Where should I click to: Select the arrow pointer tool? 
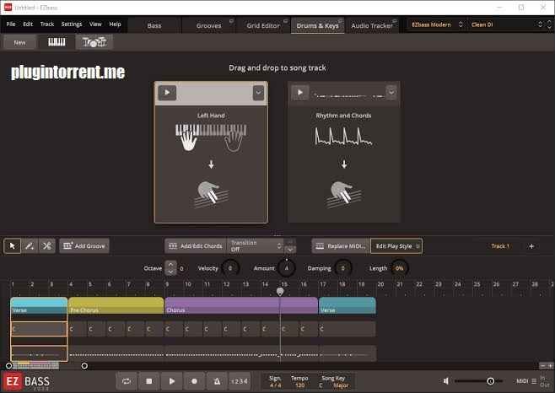coord(13,245)
